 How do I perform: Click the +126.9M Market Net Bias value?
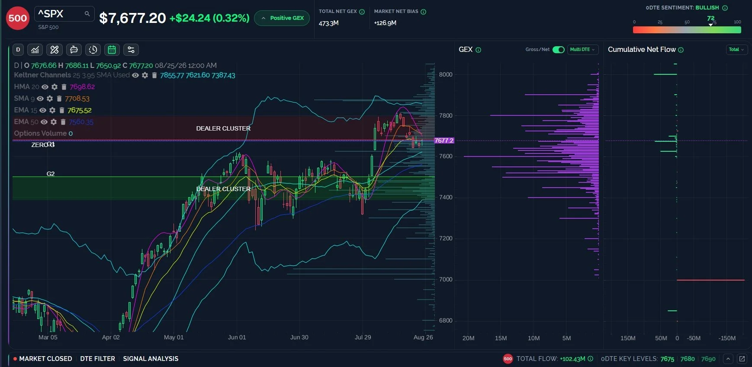(385, 23)
